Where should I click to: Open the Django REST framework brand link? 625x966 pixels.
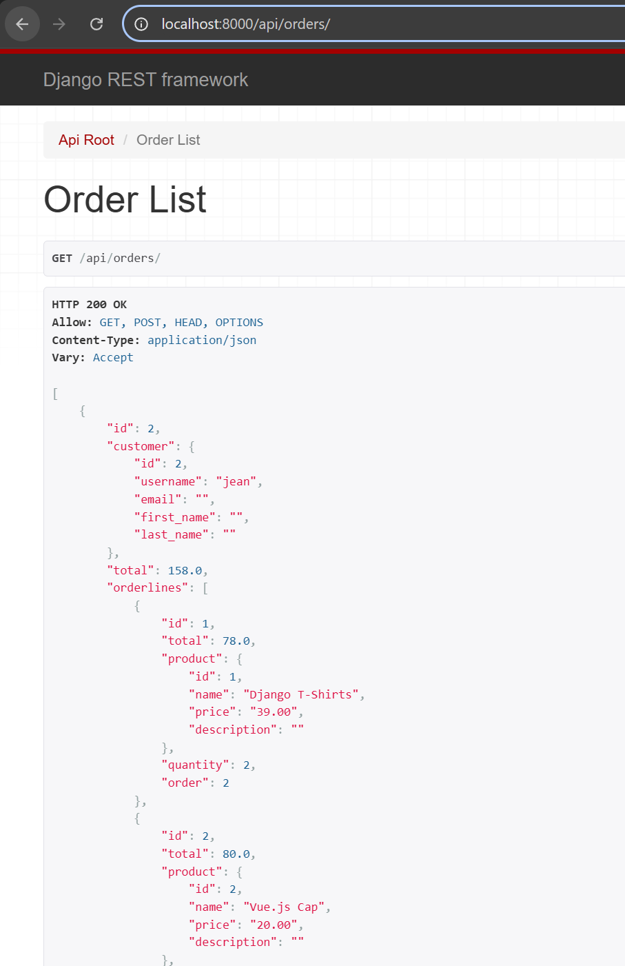coord(145,80)
